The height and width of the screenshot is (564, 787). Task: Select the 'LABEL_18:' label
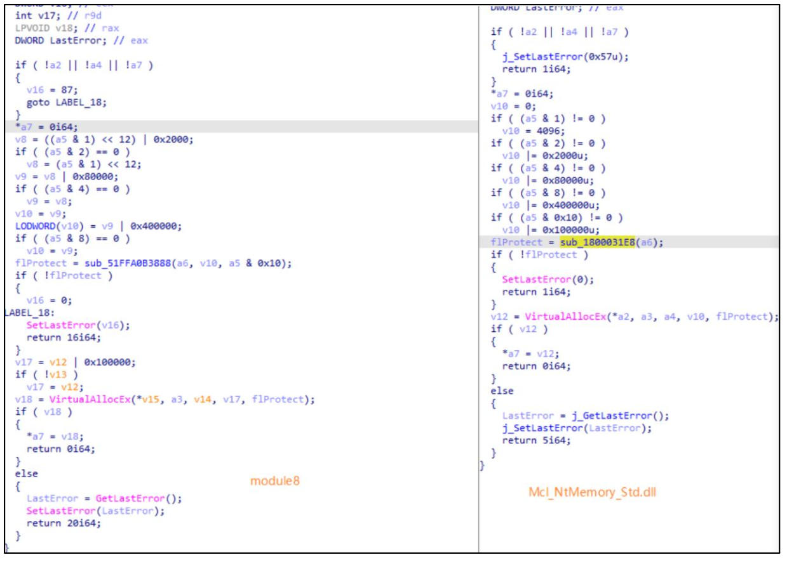(29, 312)
